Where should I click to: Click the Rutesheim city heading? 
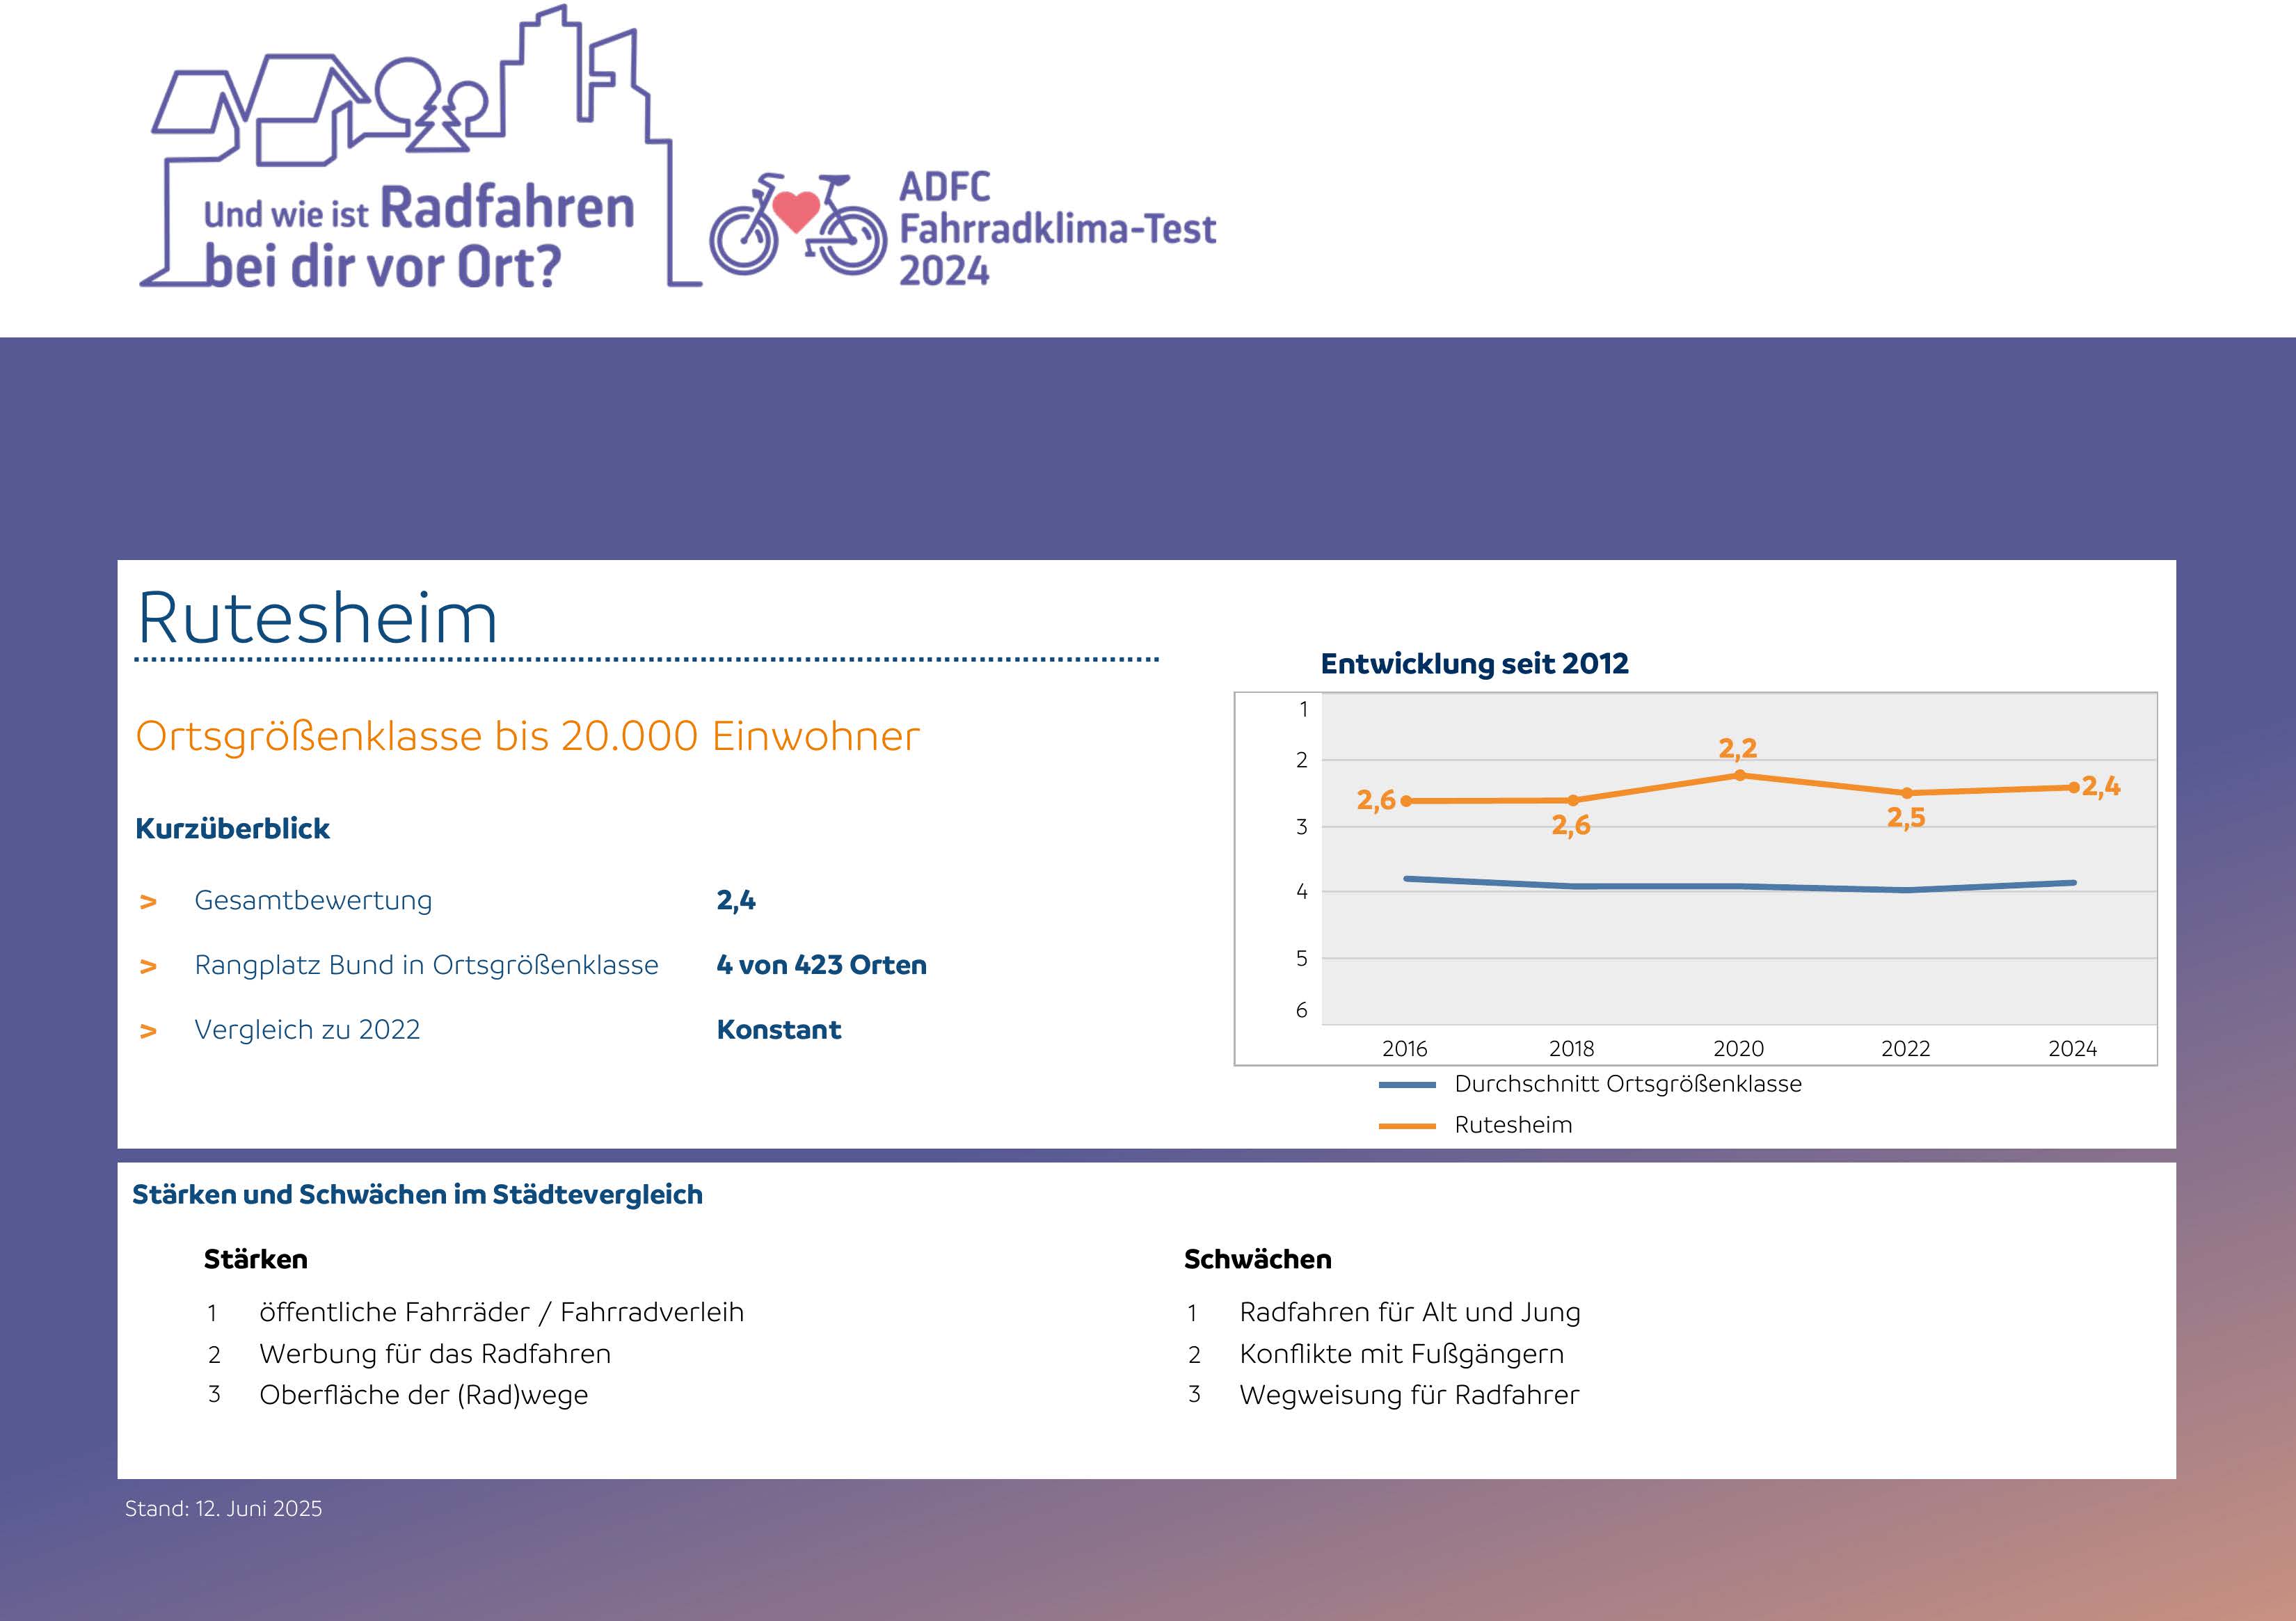coord(317,618)
